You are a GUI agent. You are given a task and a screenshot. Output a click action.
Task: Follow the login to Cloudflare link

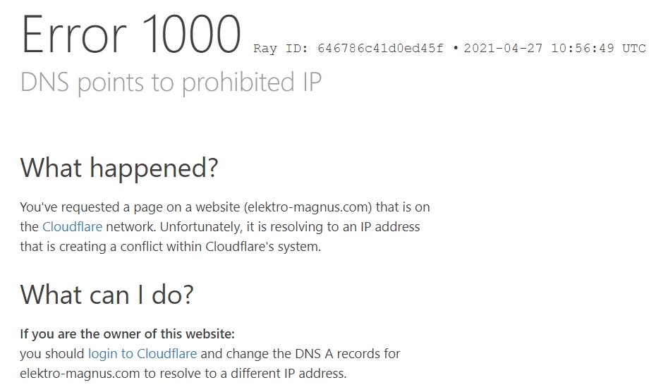click(x=142, y=353)
